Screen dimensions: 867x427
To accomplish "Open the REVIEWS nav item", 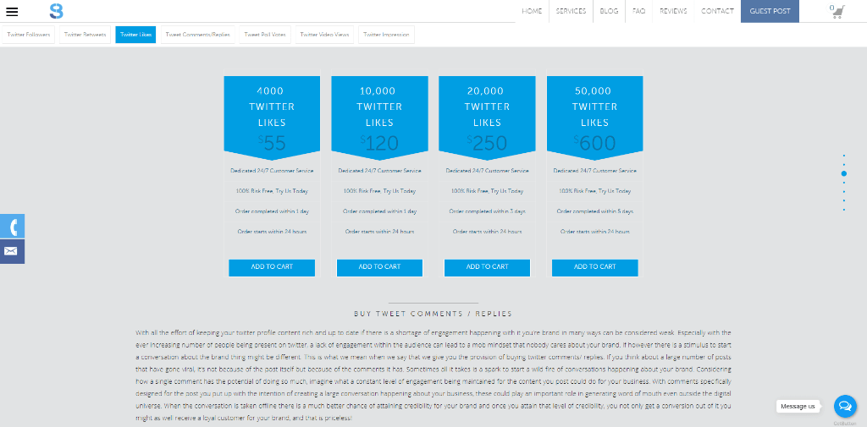I will (673, 11).
